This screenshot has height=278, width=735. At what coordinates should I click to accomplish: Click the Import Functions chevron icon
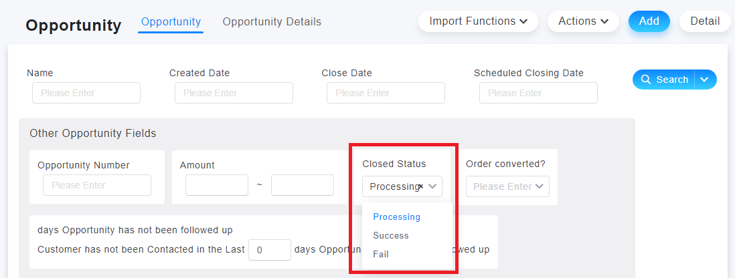pyautogui.click(x=523, y=21)
